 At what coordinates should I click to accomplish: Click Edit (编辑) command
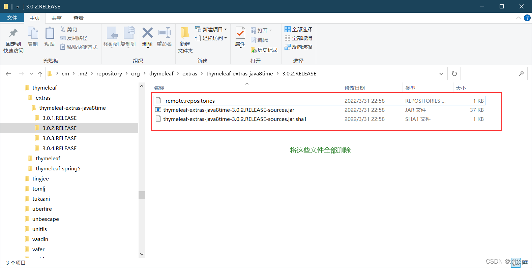[259, 40]
